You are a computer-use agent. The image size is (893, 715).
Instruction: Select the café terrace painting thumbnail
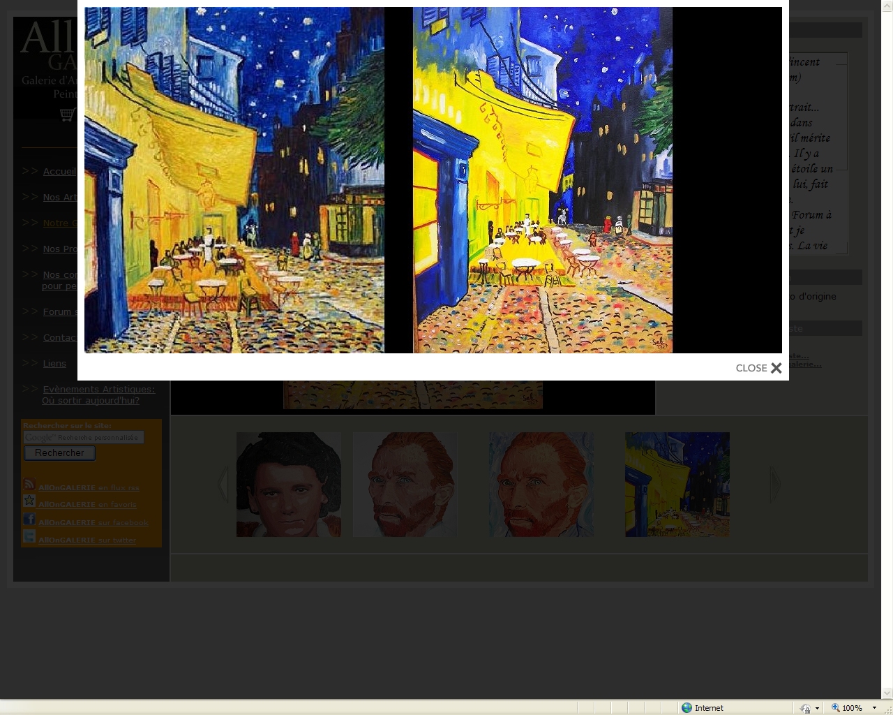pos(677,485)
